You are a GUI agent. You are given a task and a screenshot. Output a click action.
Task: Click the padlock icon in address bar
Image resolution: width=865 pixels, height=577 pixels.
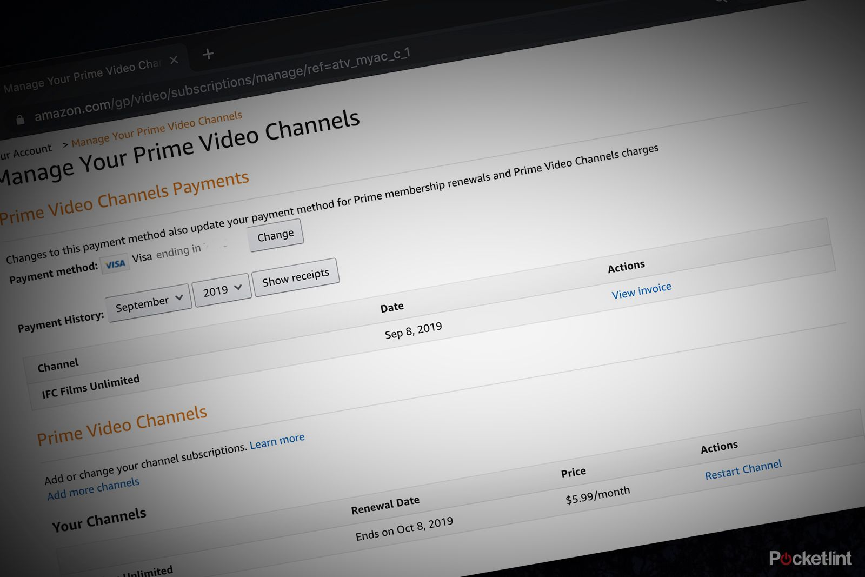21,120
